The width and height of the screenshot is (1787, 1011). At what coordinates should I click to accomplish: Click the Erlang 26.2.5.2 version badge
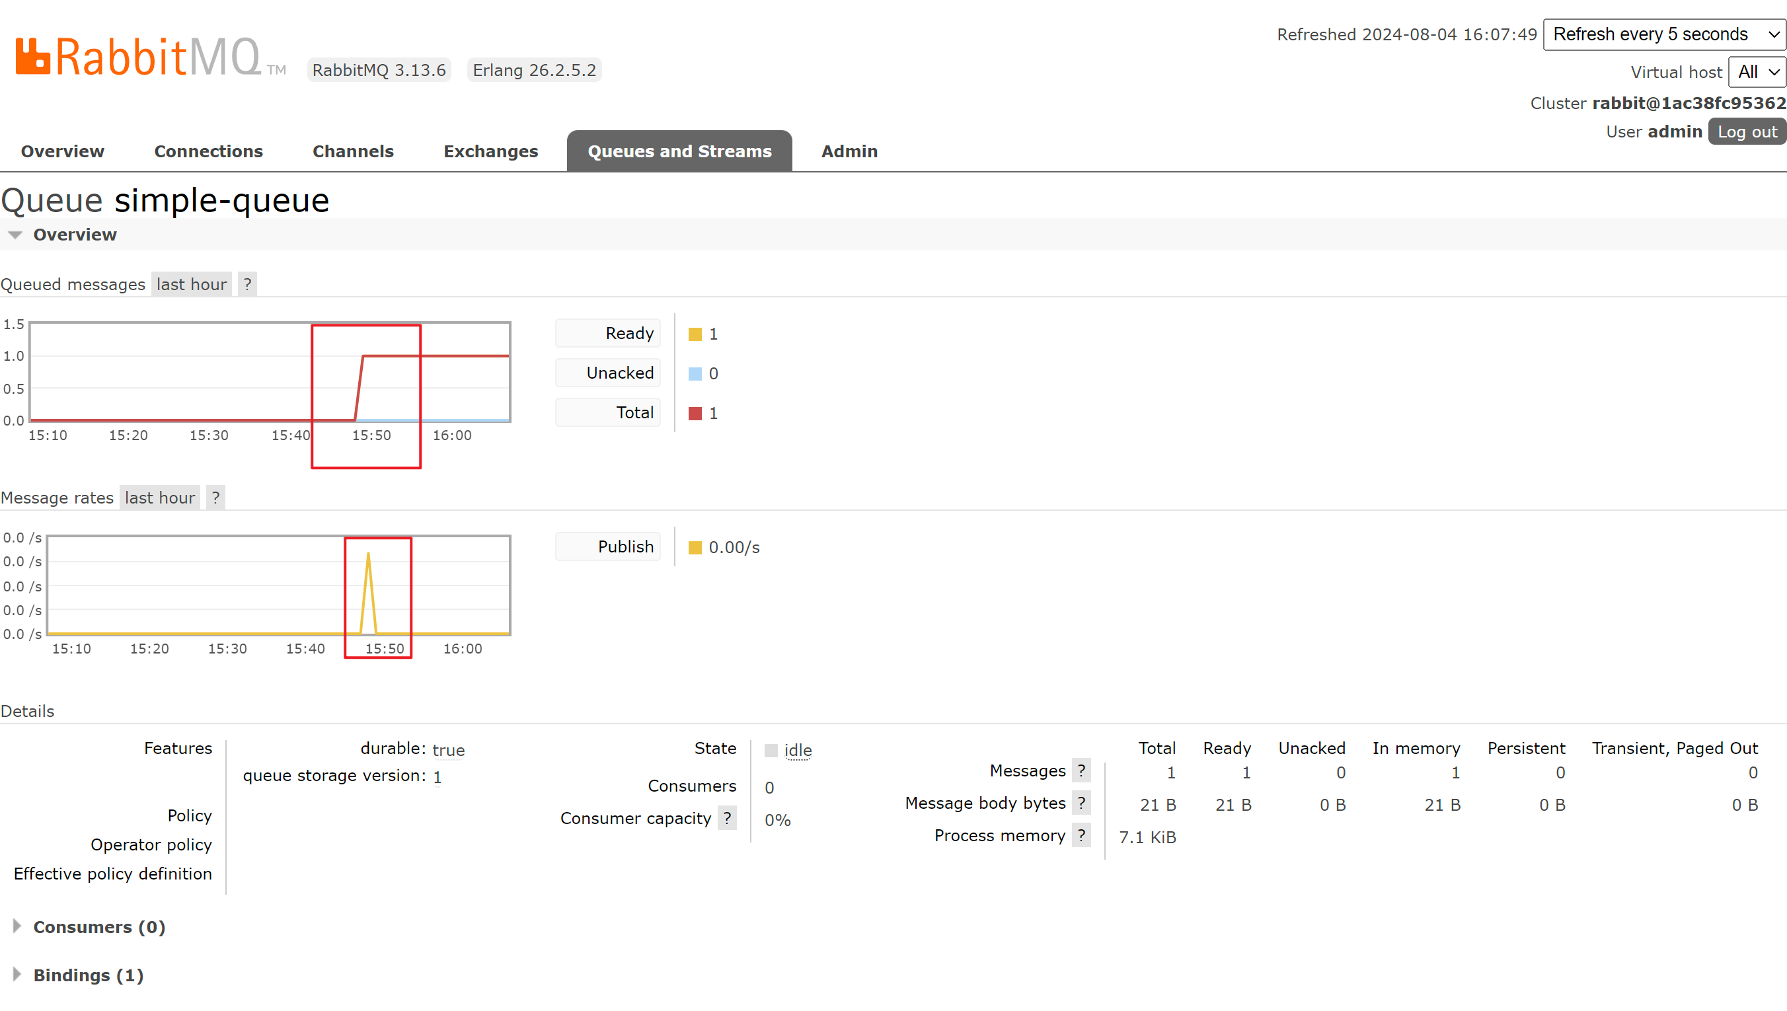pyautogui.click(x=534, y=70)
